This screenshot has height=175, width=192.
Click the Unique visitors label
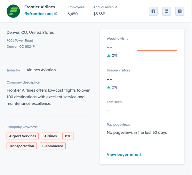(x=118, y=70)
